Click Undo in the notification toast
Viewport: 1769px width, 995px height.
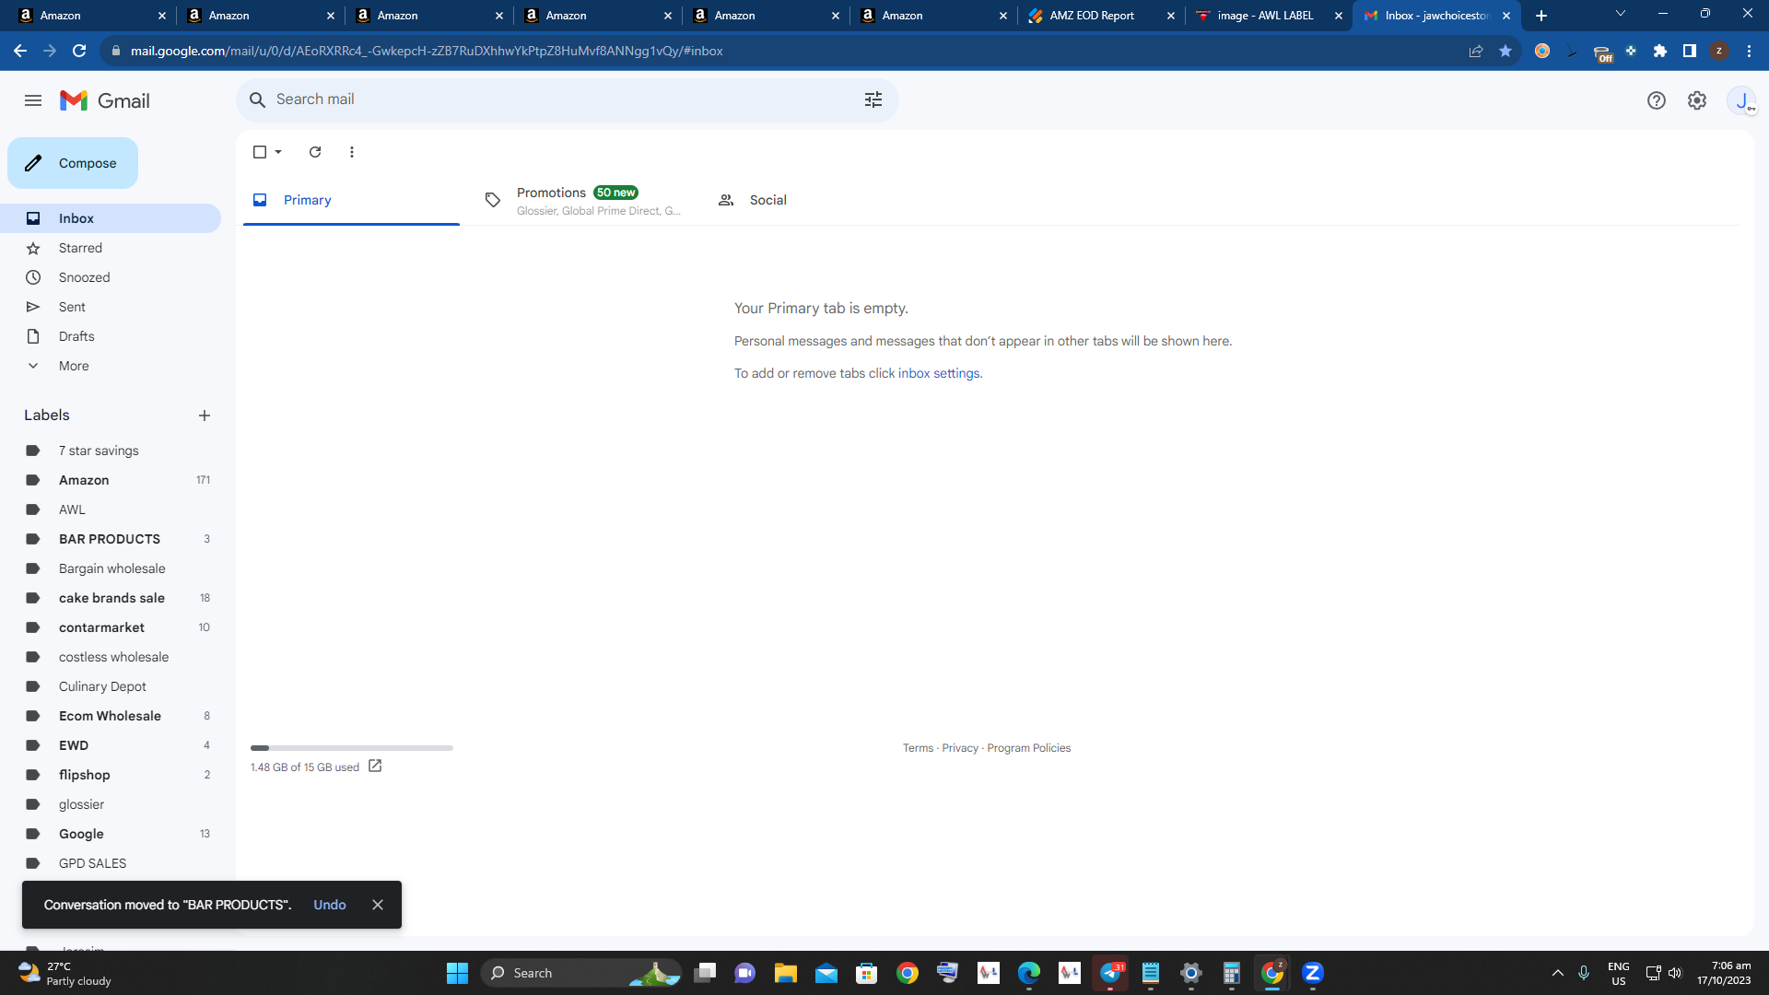click(330, 905)
